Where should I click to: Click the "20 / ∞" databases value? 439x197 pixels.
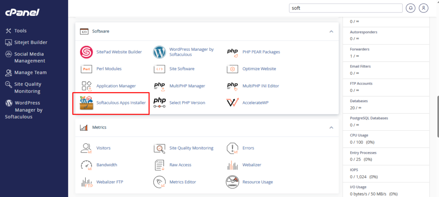point(355,108)
